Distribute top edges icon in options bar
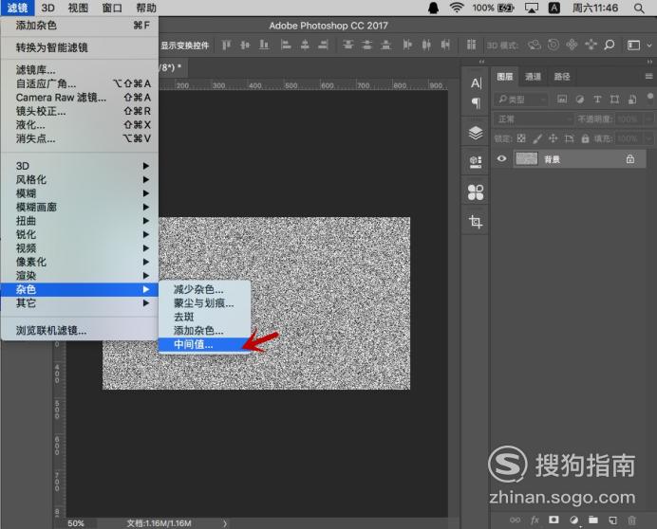This screenshot has height=529, width=657. (x=347, y=45)
